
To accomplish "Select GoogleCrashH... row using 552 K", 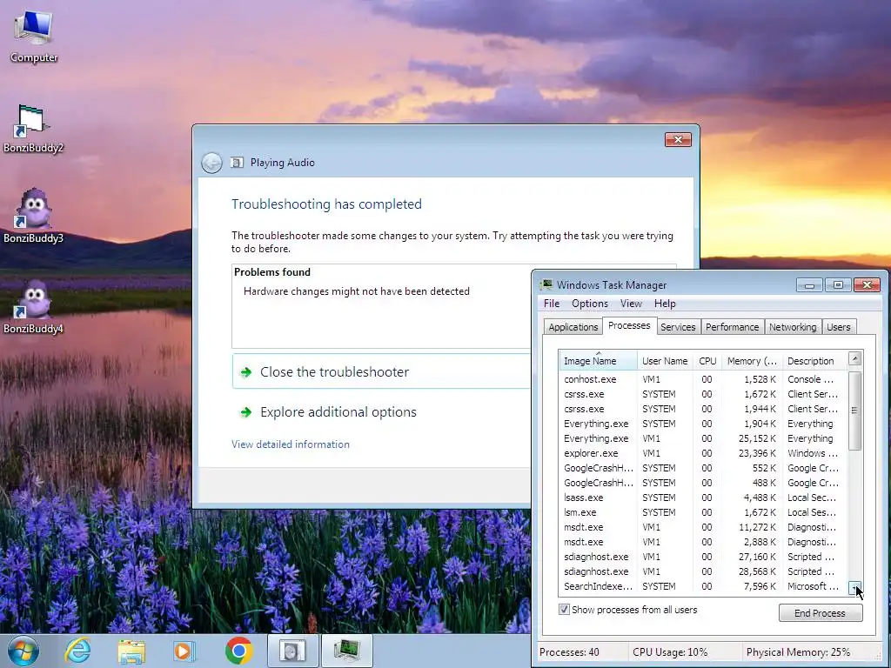I will click(x=702, y=467).
